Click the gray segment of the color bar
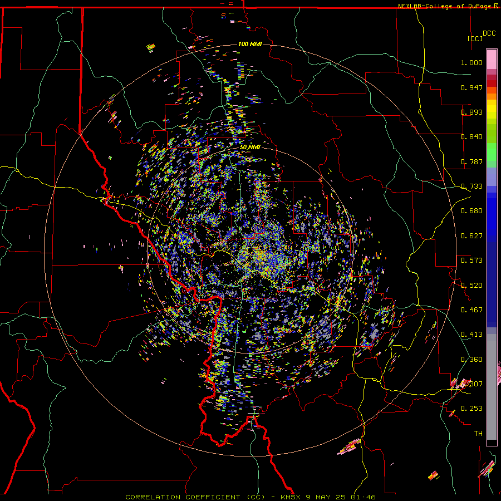The image size is (501, 501). (x=492, y=387)
